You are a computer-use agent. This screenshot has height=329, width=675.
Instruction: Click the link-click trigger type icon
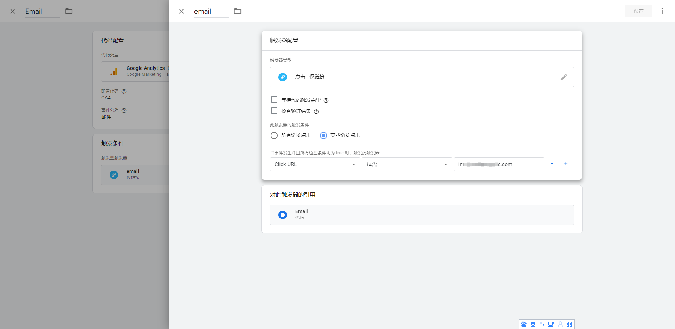283,77
